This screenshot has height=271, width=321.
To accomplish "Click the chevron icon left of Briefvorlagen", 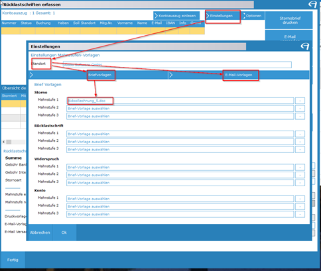I will tap(31, 75).
